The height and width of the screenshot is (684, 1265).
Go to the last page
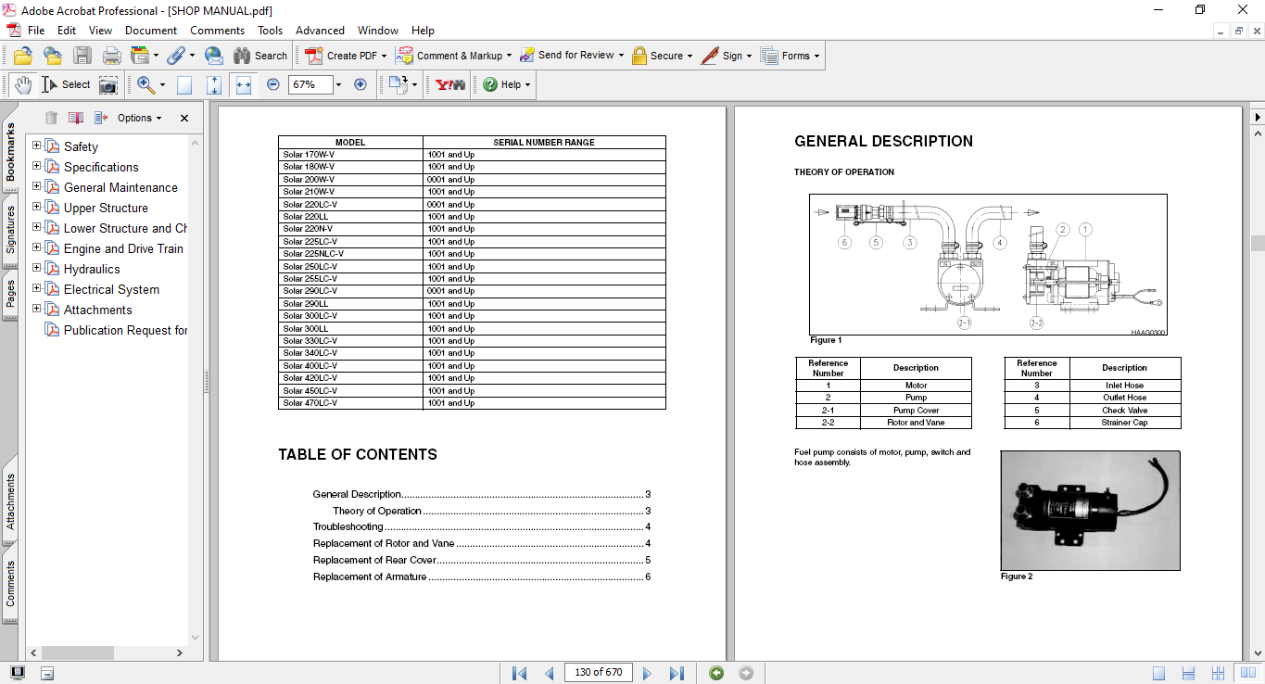[677, 673]
